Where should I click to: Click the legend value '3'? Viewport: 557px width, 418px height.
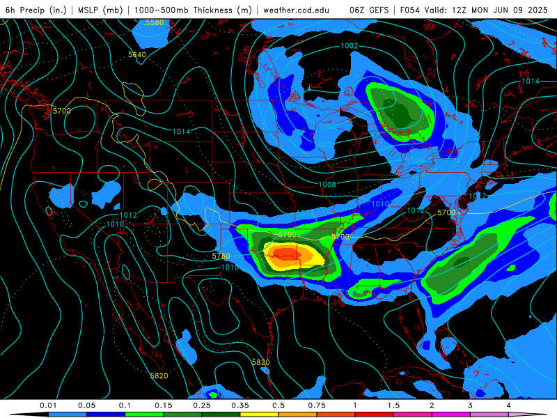click(x=471, y=405)
